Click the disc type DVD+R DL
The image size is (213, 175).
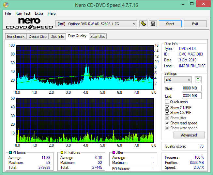(x=188, y=49)
